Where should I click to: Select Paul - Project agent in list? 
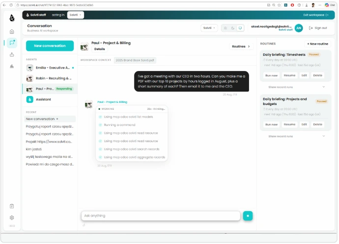point(50,89)
